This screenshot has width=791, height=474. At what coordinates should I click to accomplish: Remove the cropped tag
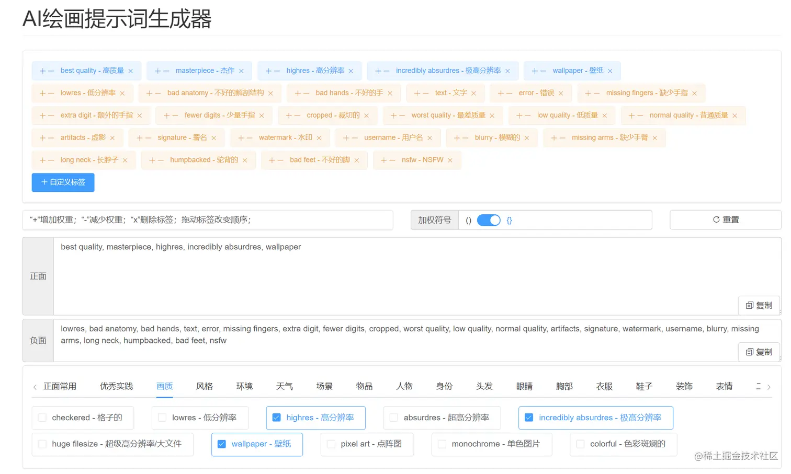[x=367, y=116]
